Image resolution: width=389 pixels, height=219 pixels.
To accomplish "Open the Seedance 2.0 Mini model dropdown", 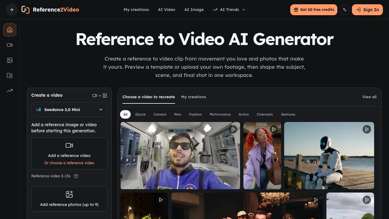I will [x=69, y=109].
